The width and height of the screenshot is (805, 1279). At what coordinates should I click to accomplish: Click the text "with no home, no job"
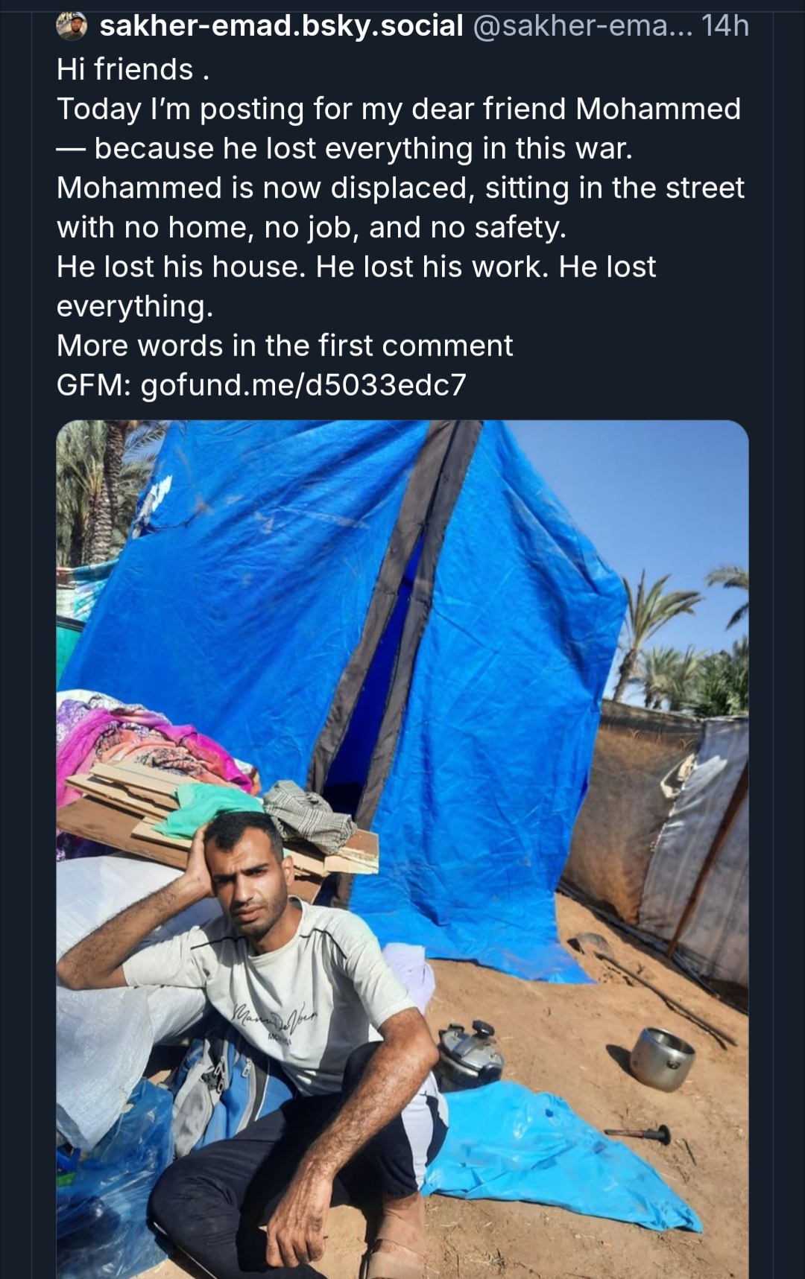[203, 227]
